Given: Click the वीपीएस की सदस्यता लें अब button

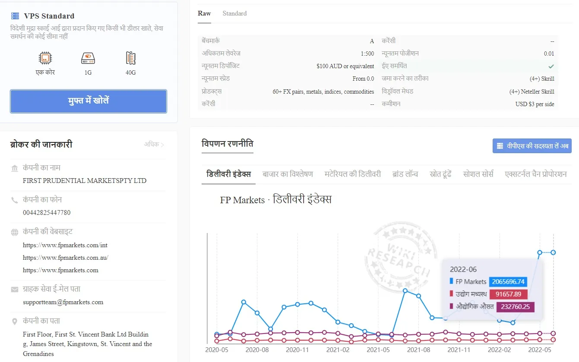Looking at the screenshot, I should pyautogui.click(x=532, y=146).
